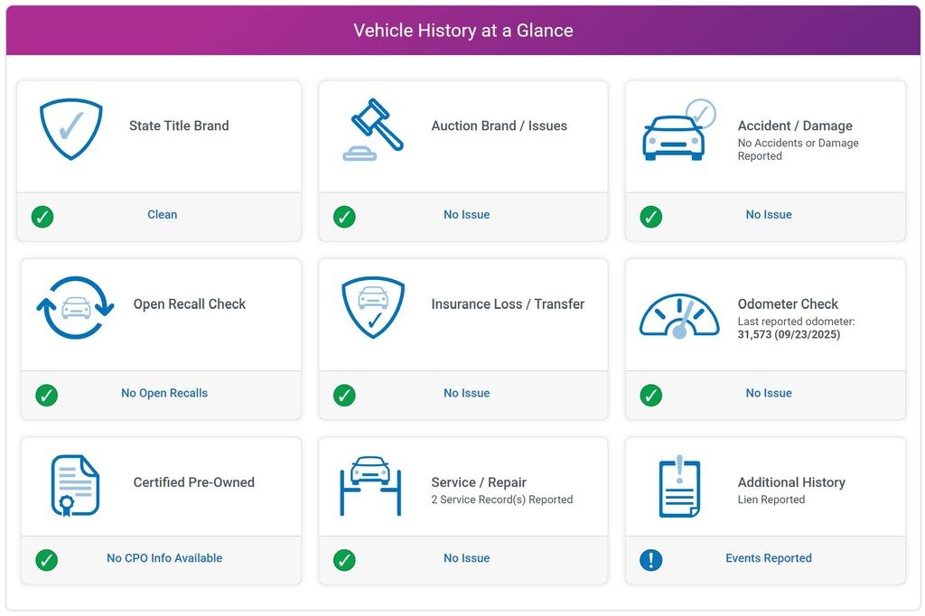The image size is (925, 616).
Task: Select the Vehicle History at a Glance header
Action: coord(462,31)
